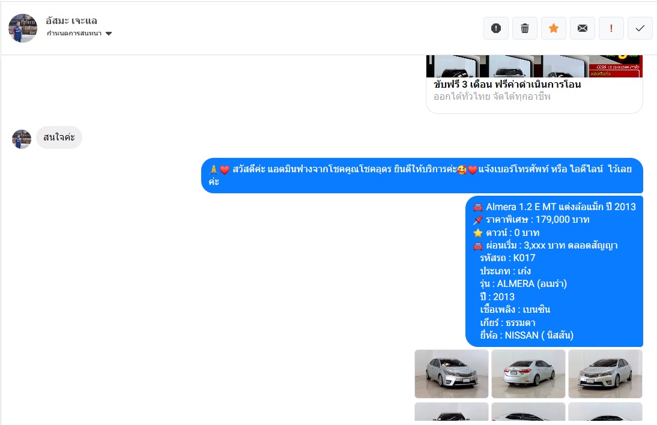Click the down payment line ดาวน์ : 0 บาท
Image resolution: width=657 pixels, height=425 pixels.
[506, 232]
